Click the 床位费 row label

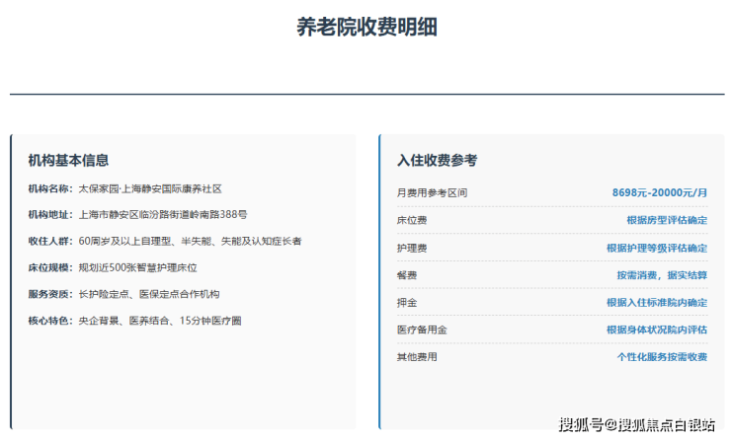point(412,220)
